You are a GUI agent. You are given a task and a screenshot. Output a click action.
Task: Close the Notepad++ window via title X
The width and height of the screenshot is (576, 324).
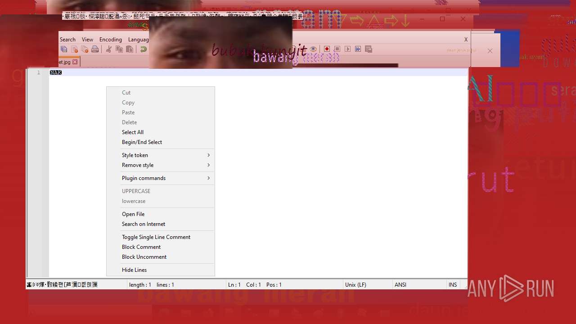point(463,19)
